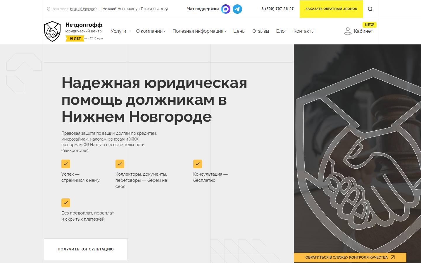
Task: Open the Цены menu item
Action: pyautogui.click(x=239, y=31)
